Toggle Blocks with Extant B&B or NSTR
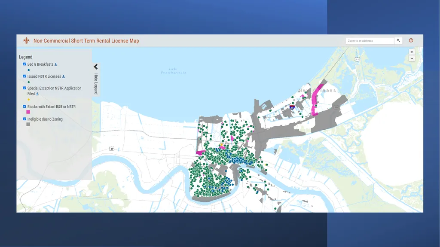Viewport: 440px width, 247px height. tap(24, 107)
